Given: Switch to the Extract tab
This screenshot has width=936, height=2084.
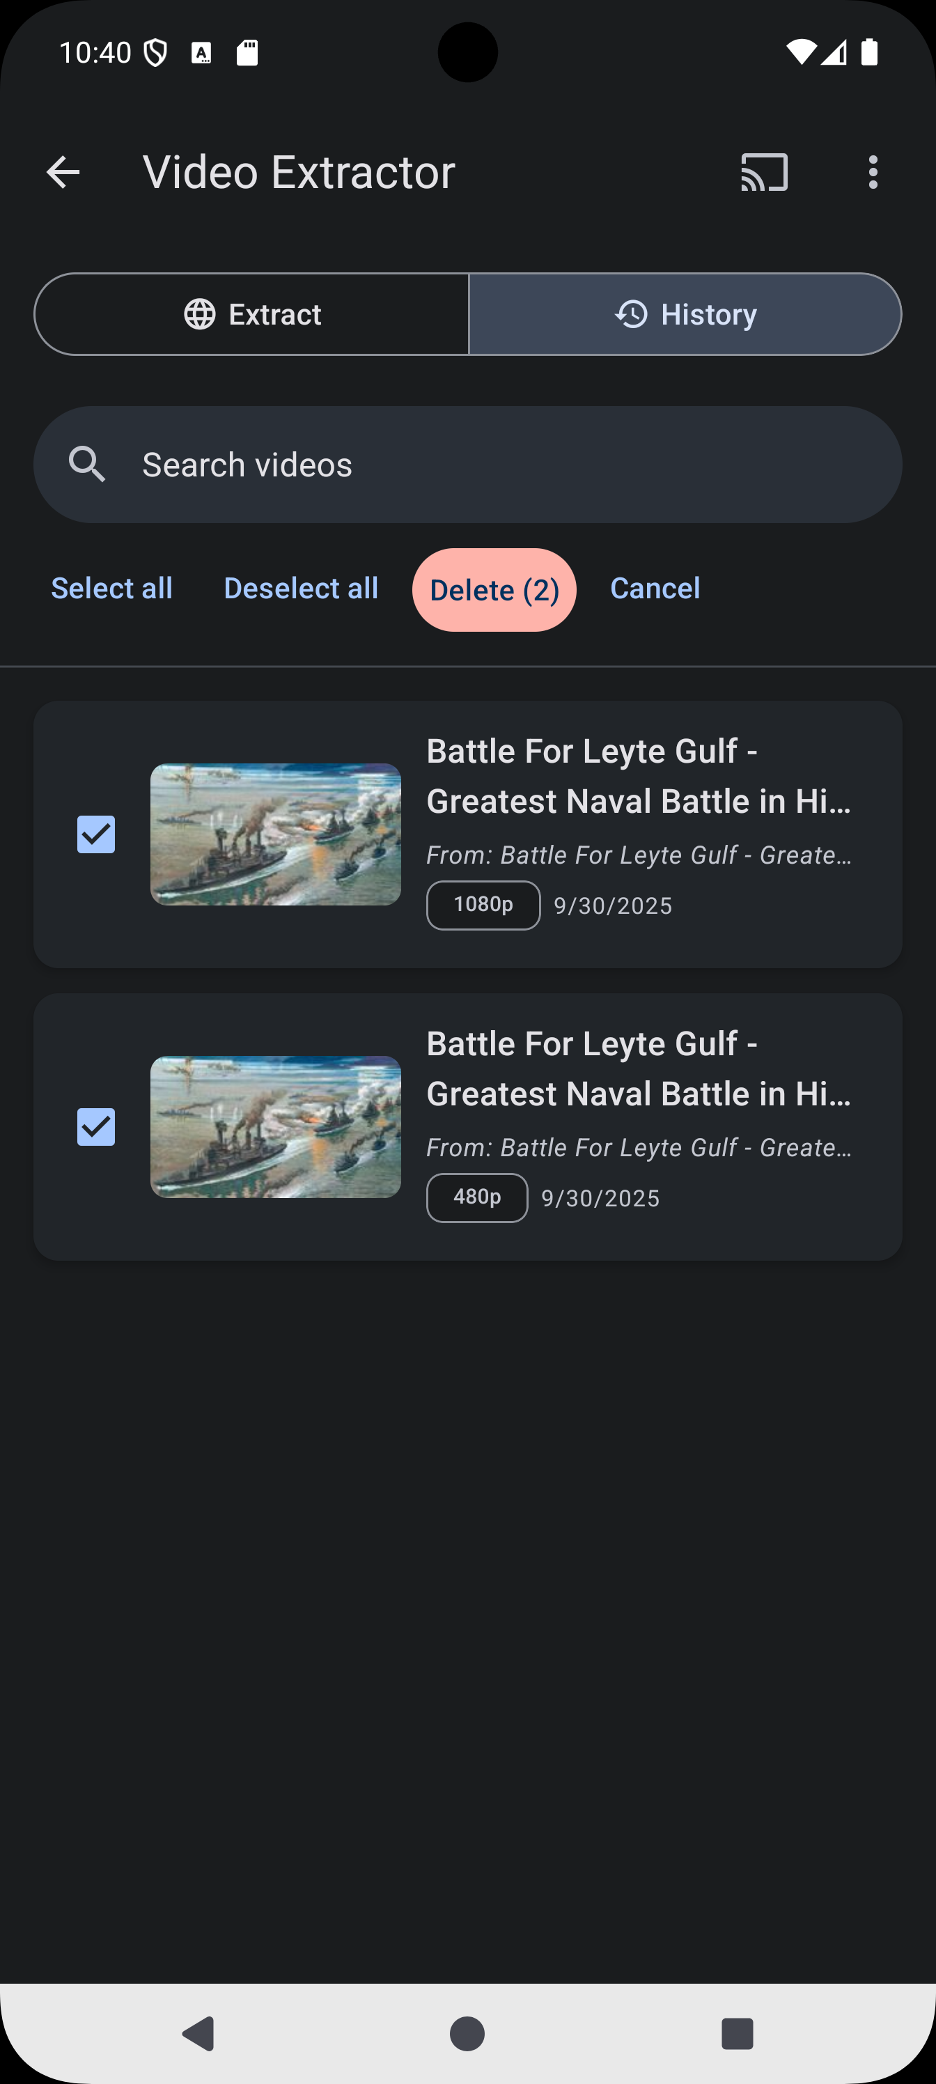Looking at the screenshot, I should (x=251, y=314).
